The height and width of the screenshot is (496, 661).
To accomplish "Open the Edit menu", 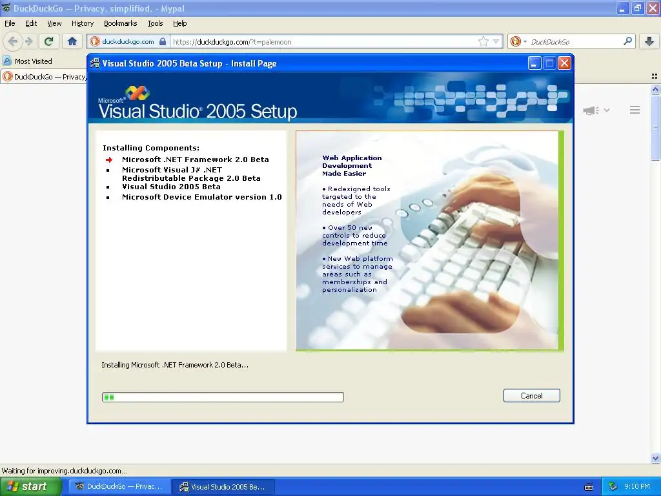I will [x=31, y=24].
